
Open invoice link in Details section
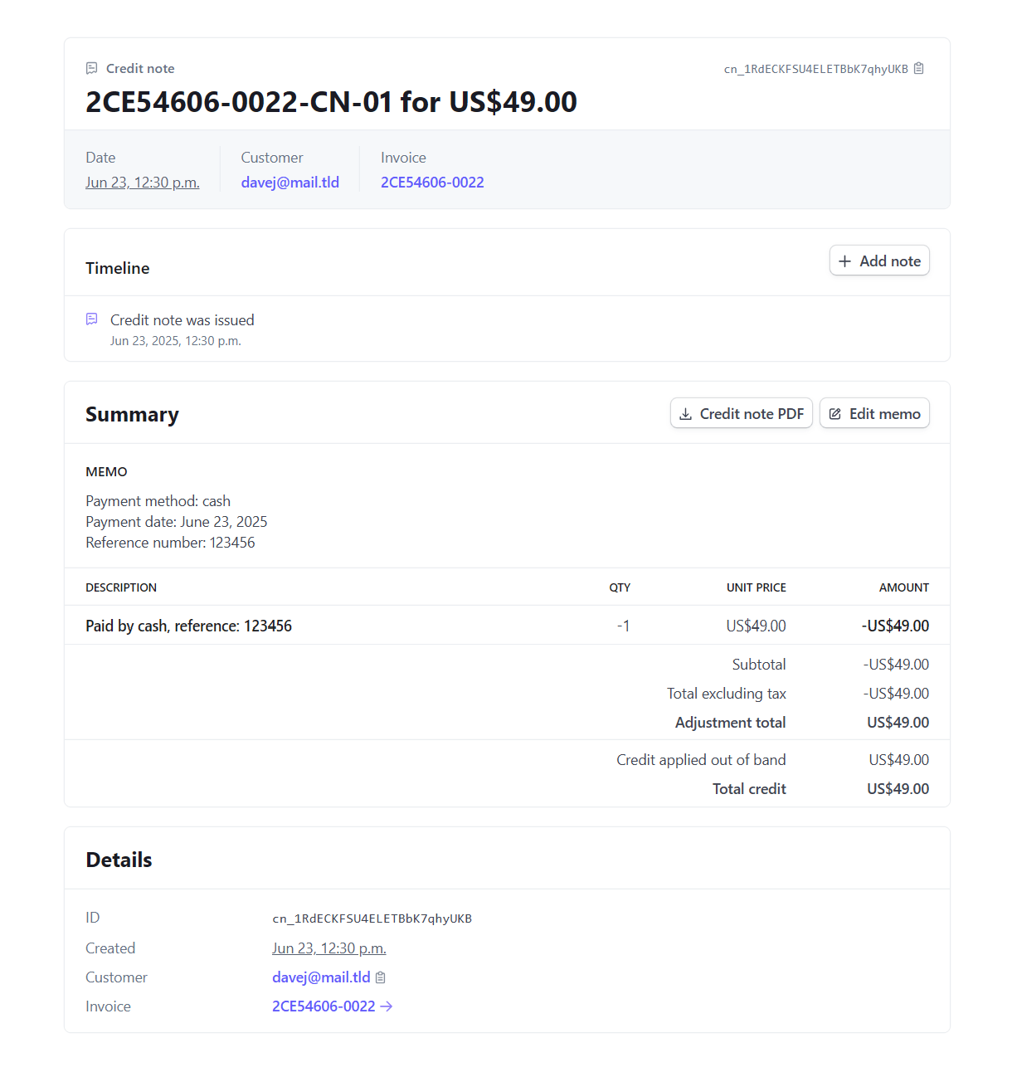324,1006
